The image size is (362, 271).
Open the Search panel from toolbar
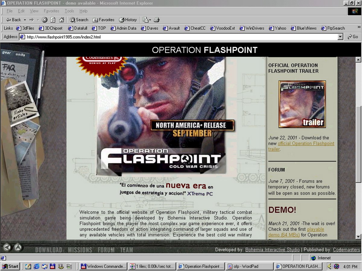[79, 20]
